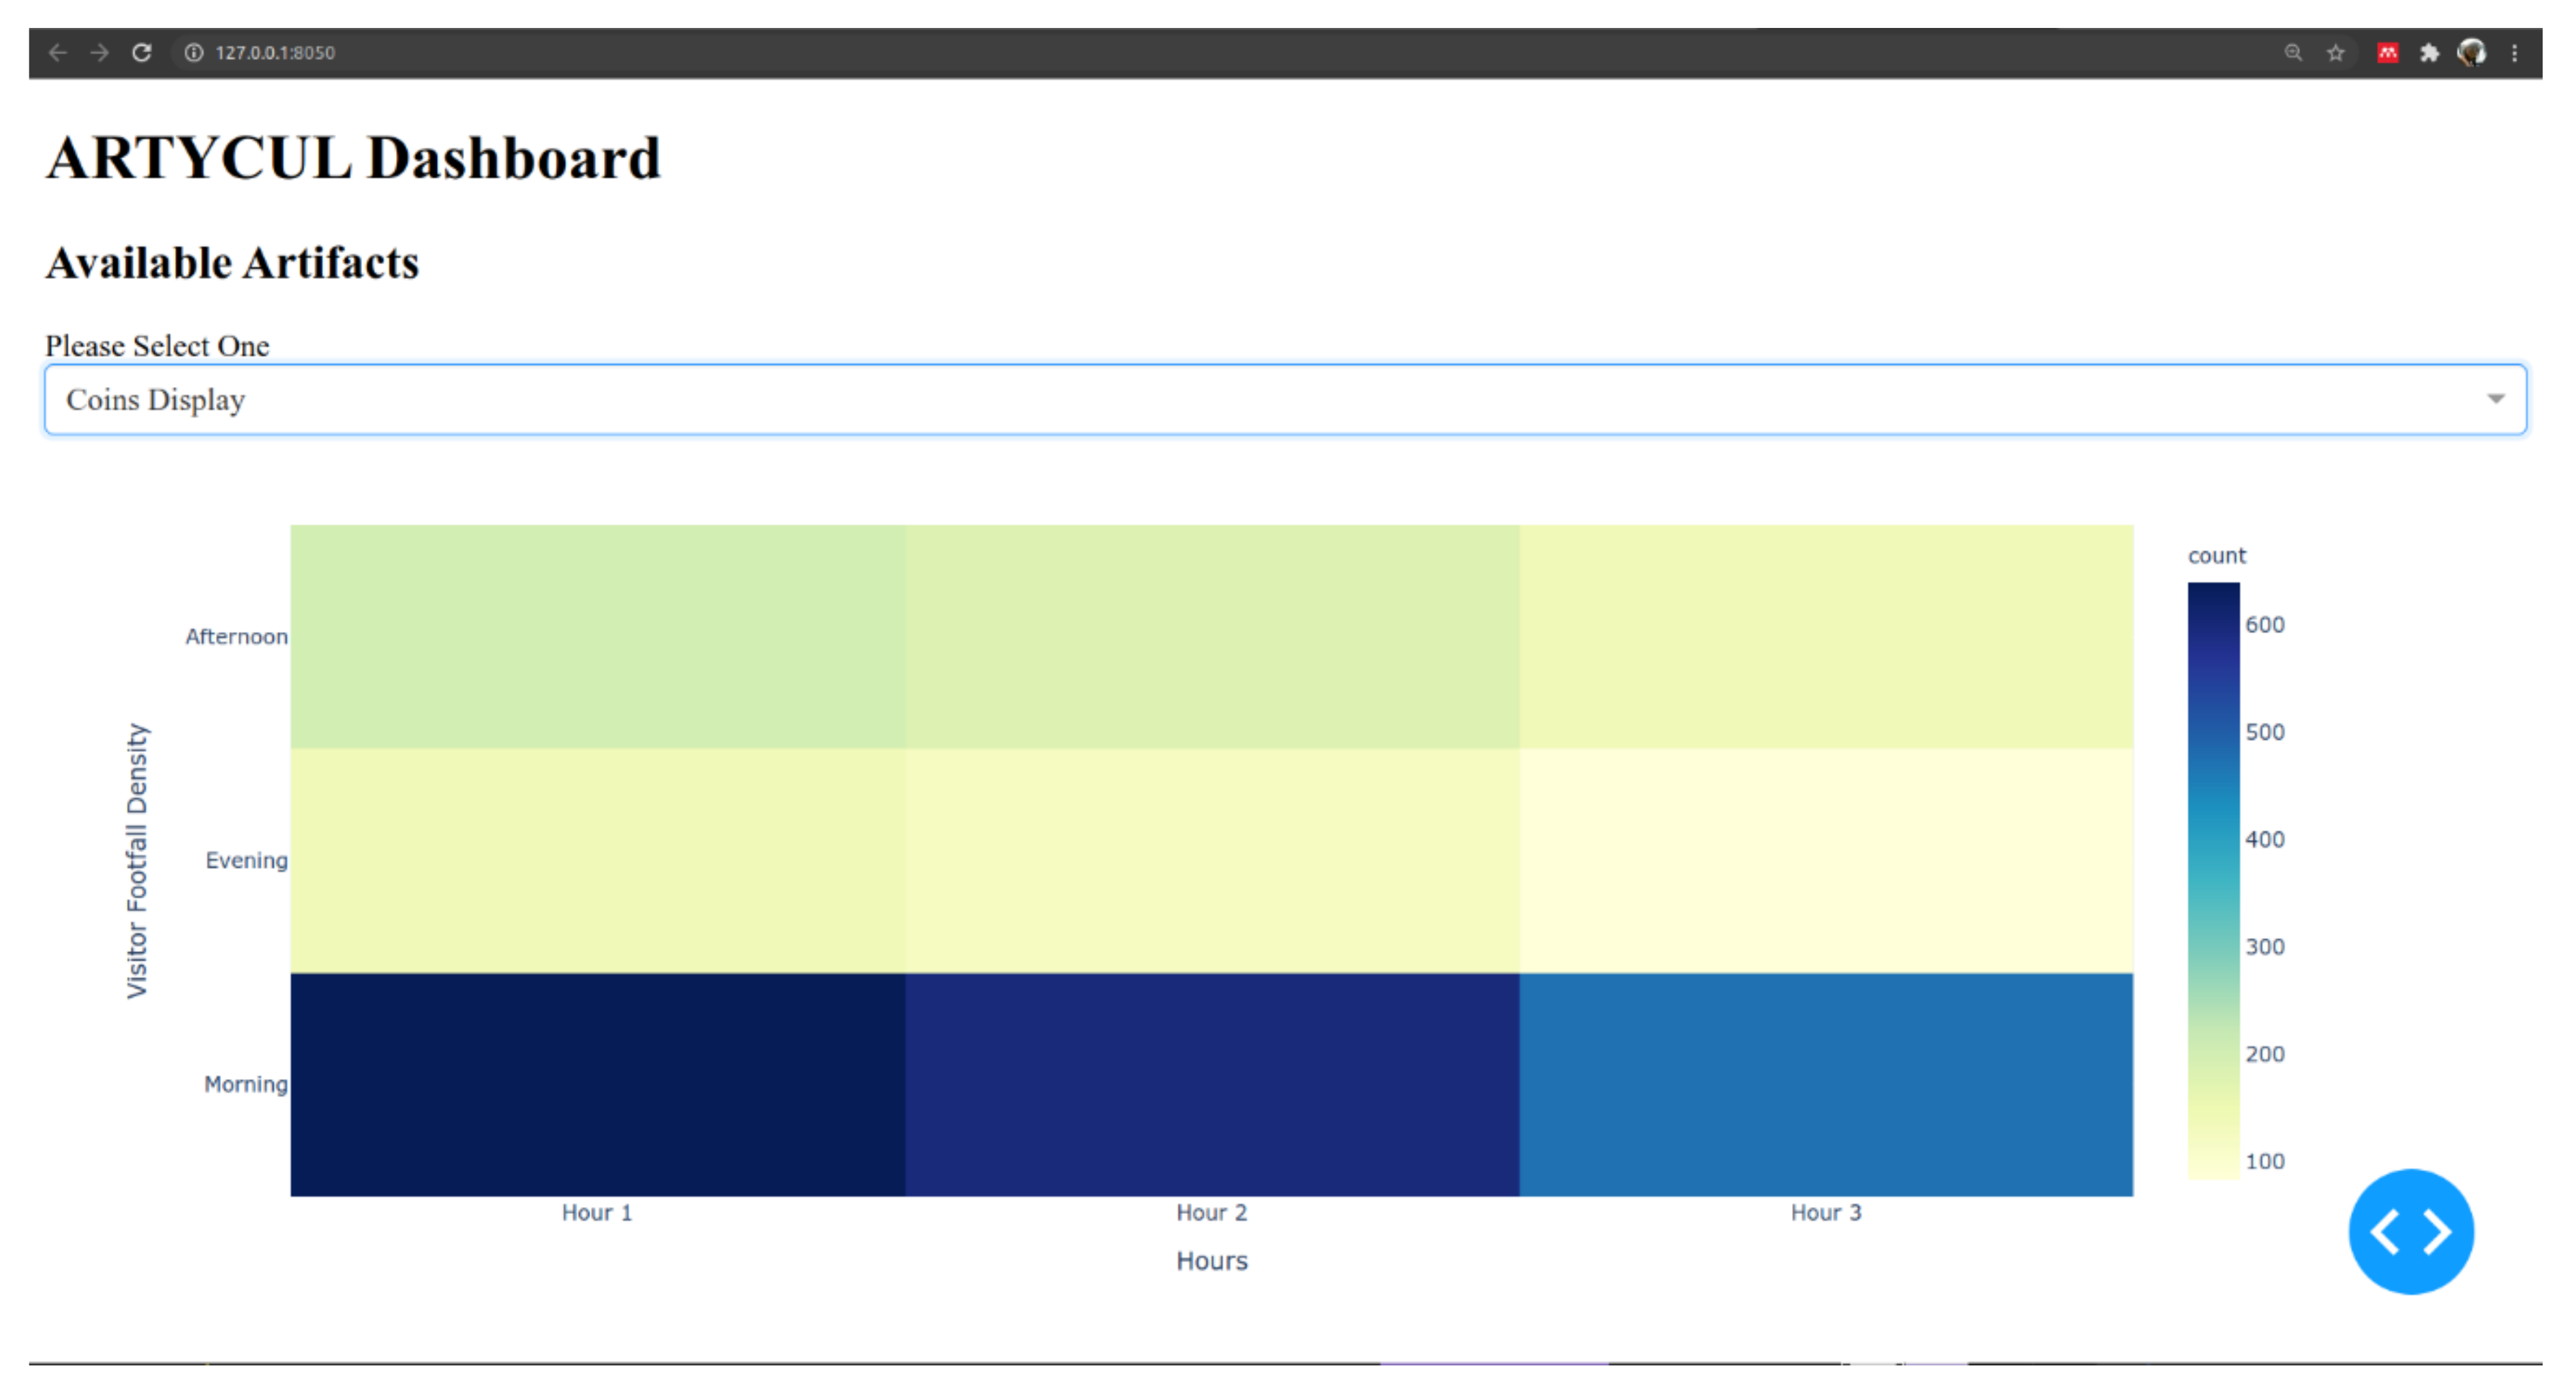Reload the dashboard page
Viewport: 2576px width, 1398px height.
[x=142, y=52]
